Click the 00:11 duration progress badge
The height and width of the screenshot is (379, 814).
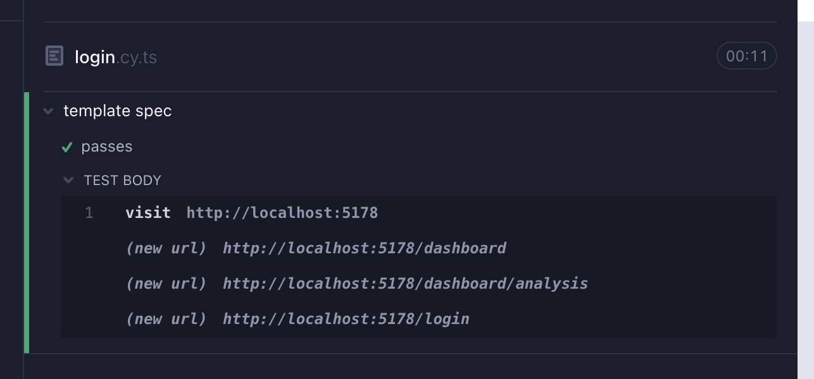tap(746, 56)
